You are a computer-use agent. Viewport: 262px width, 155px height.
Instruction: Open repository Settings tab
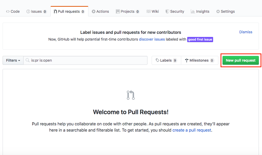click(x=225, y=11)
